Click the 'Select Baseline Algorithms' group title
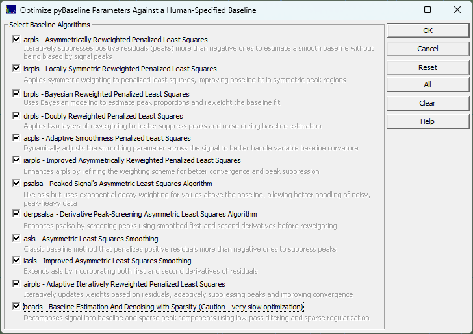Image resolution: width=473 pixels, height=334 pixels. pos(49,25)
